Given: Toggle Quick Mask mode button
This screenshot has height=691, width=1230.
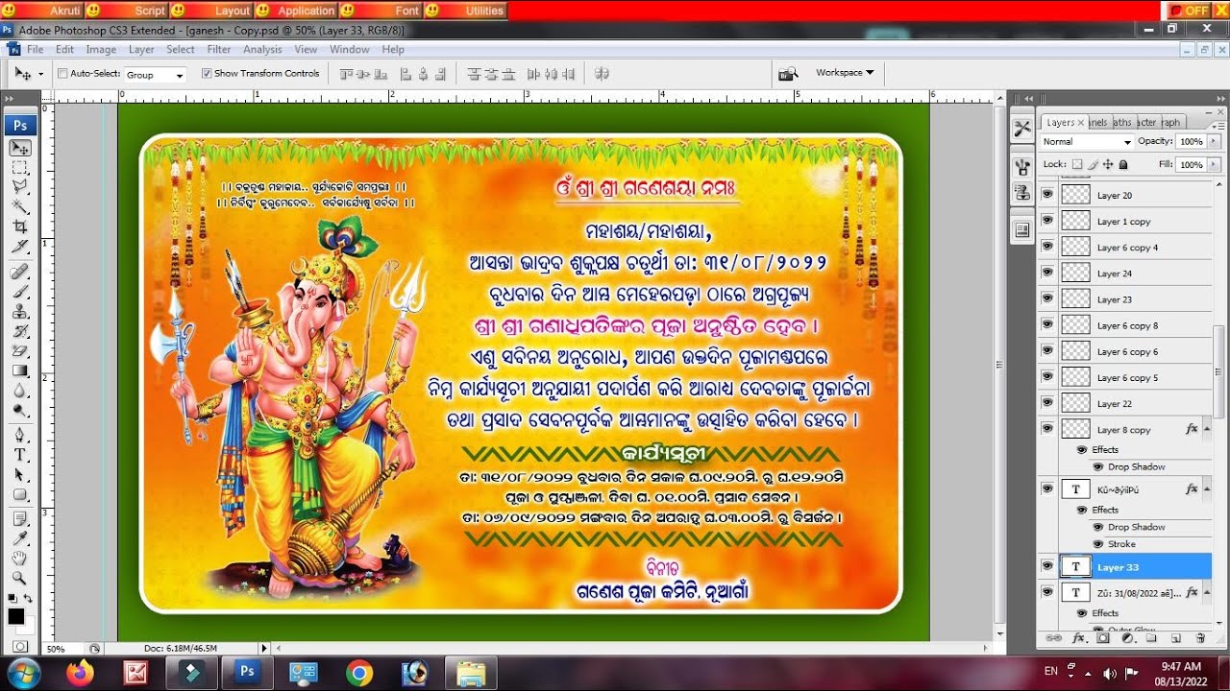Looking at the screenshot, I should coord(19,646).
